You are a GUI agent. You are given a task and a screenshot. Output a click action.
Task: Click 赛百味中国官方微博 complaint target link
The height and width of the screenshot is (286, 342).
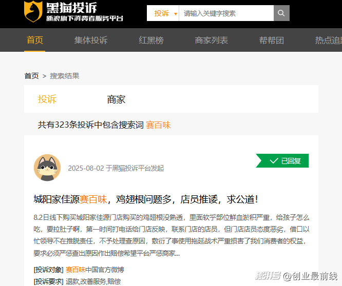pos(94,270)
